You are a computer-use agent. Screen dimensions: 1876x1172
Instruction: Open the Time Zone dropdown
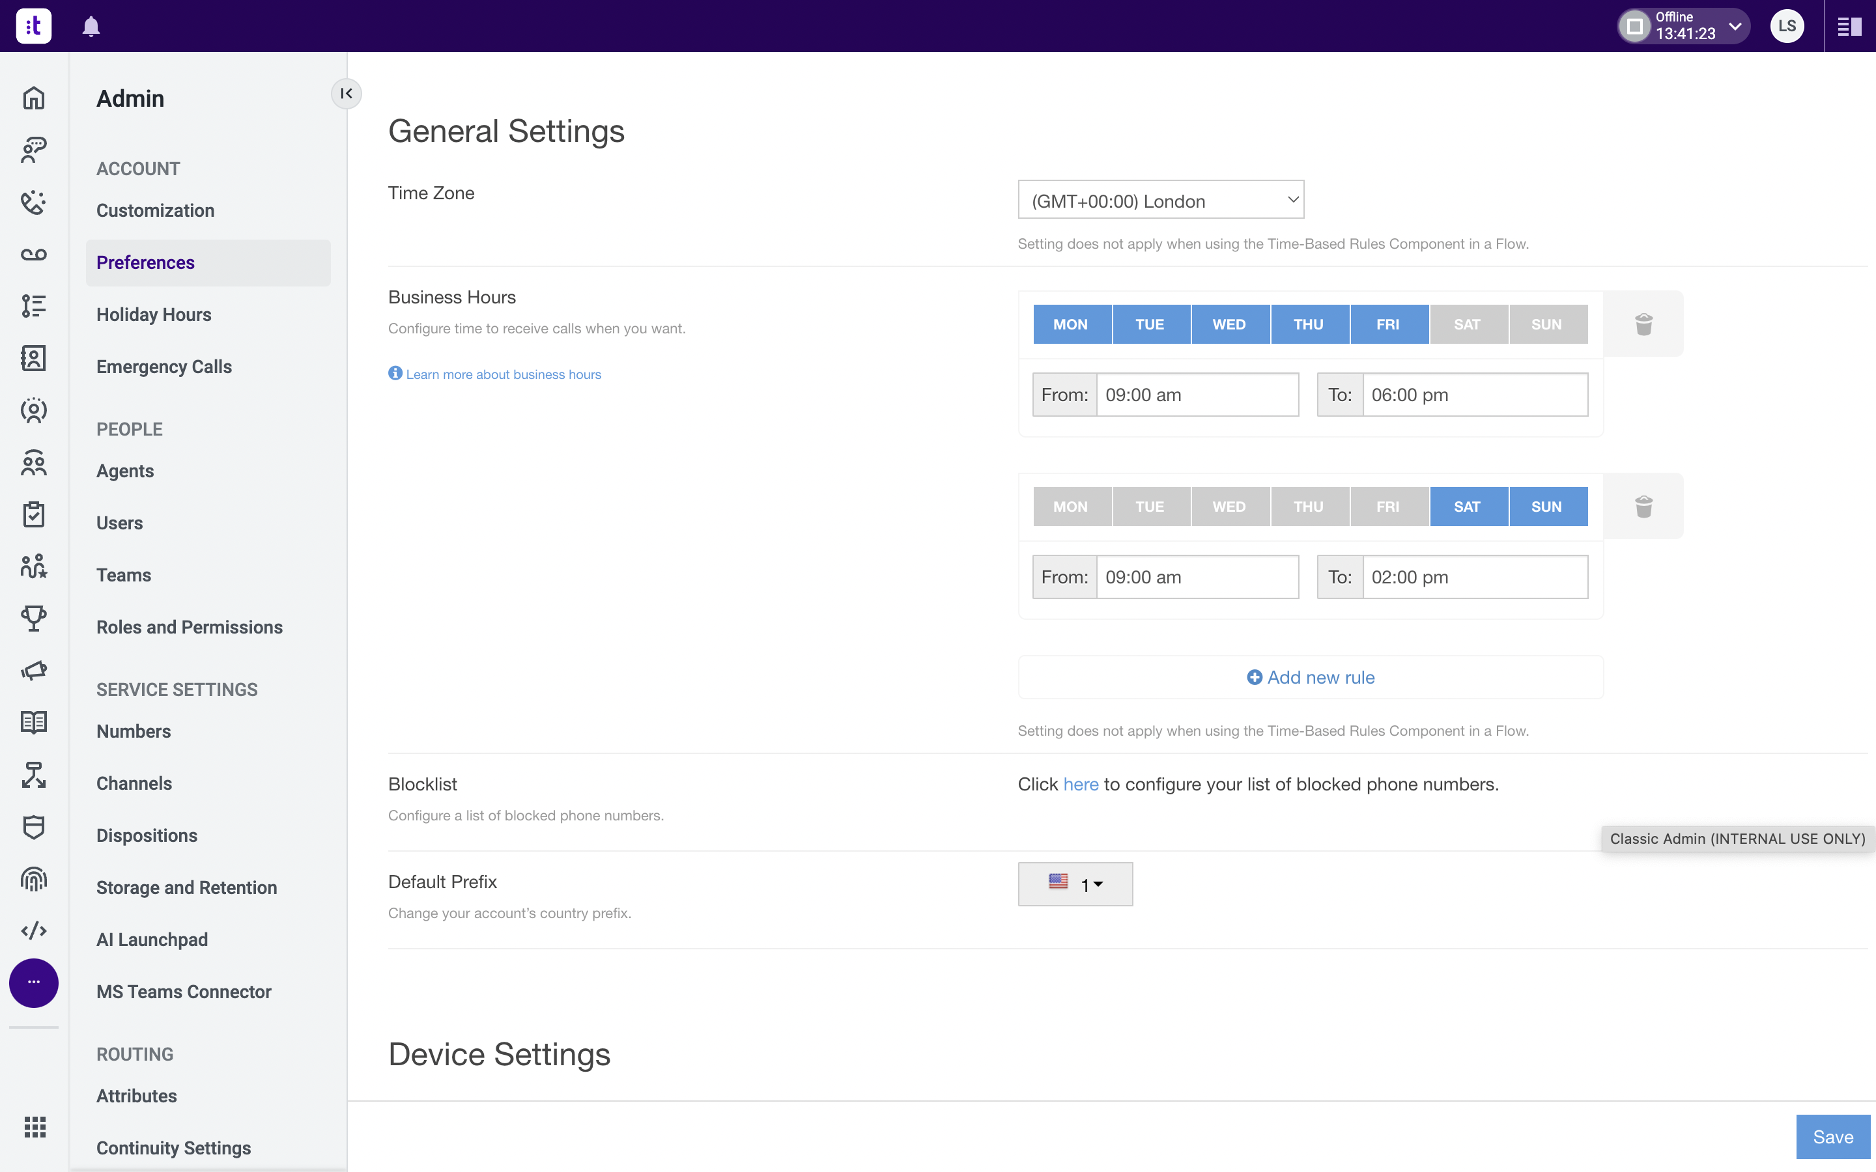[x=1161, y=201]
